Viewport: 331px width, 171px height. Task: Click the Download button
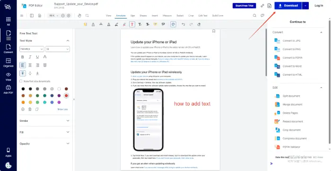288,6
